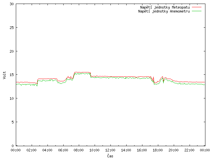Click the x-axis label 08:00
Viewport: 211px width, 158px height.
click(79, 150)
